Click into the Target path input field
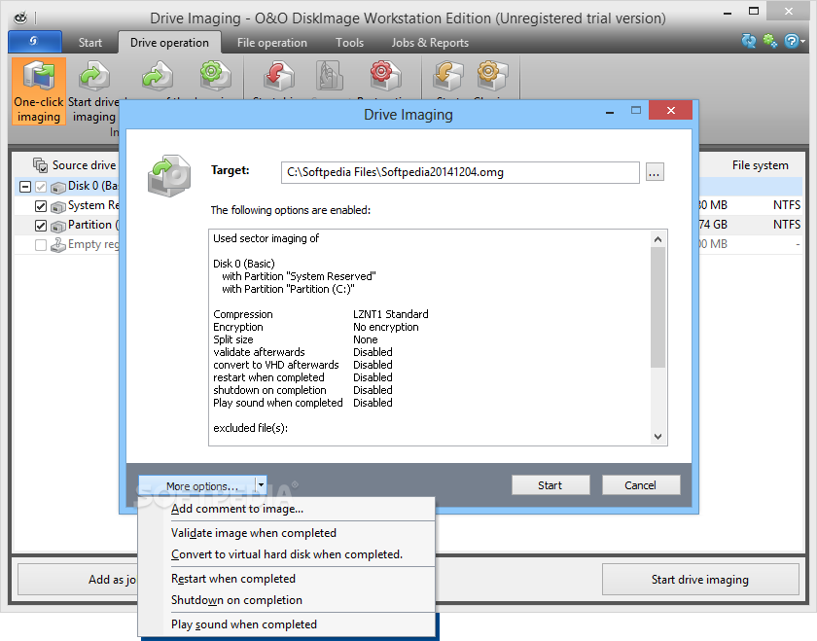This screenshot has height=641, width=817. tap(460, 172)
